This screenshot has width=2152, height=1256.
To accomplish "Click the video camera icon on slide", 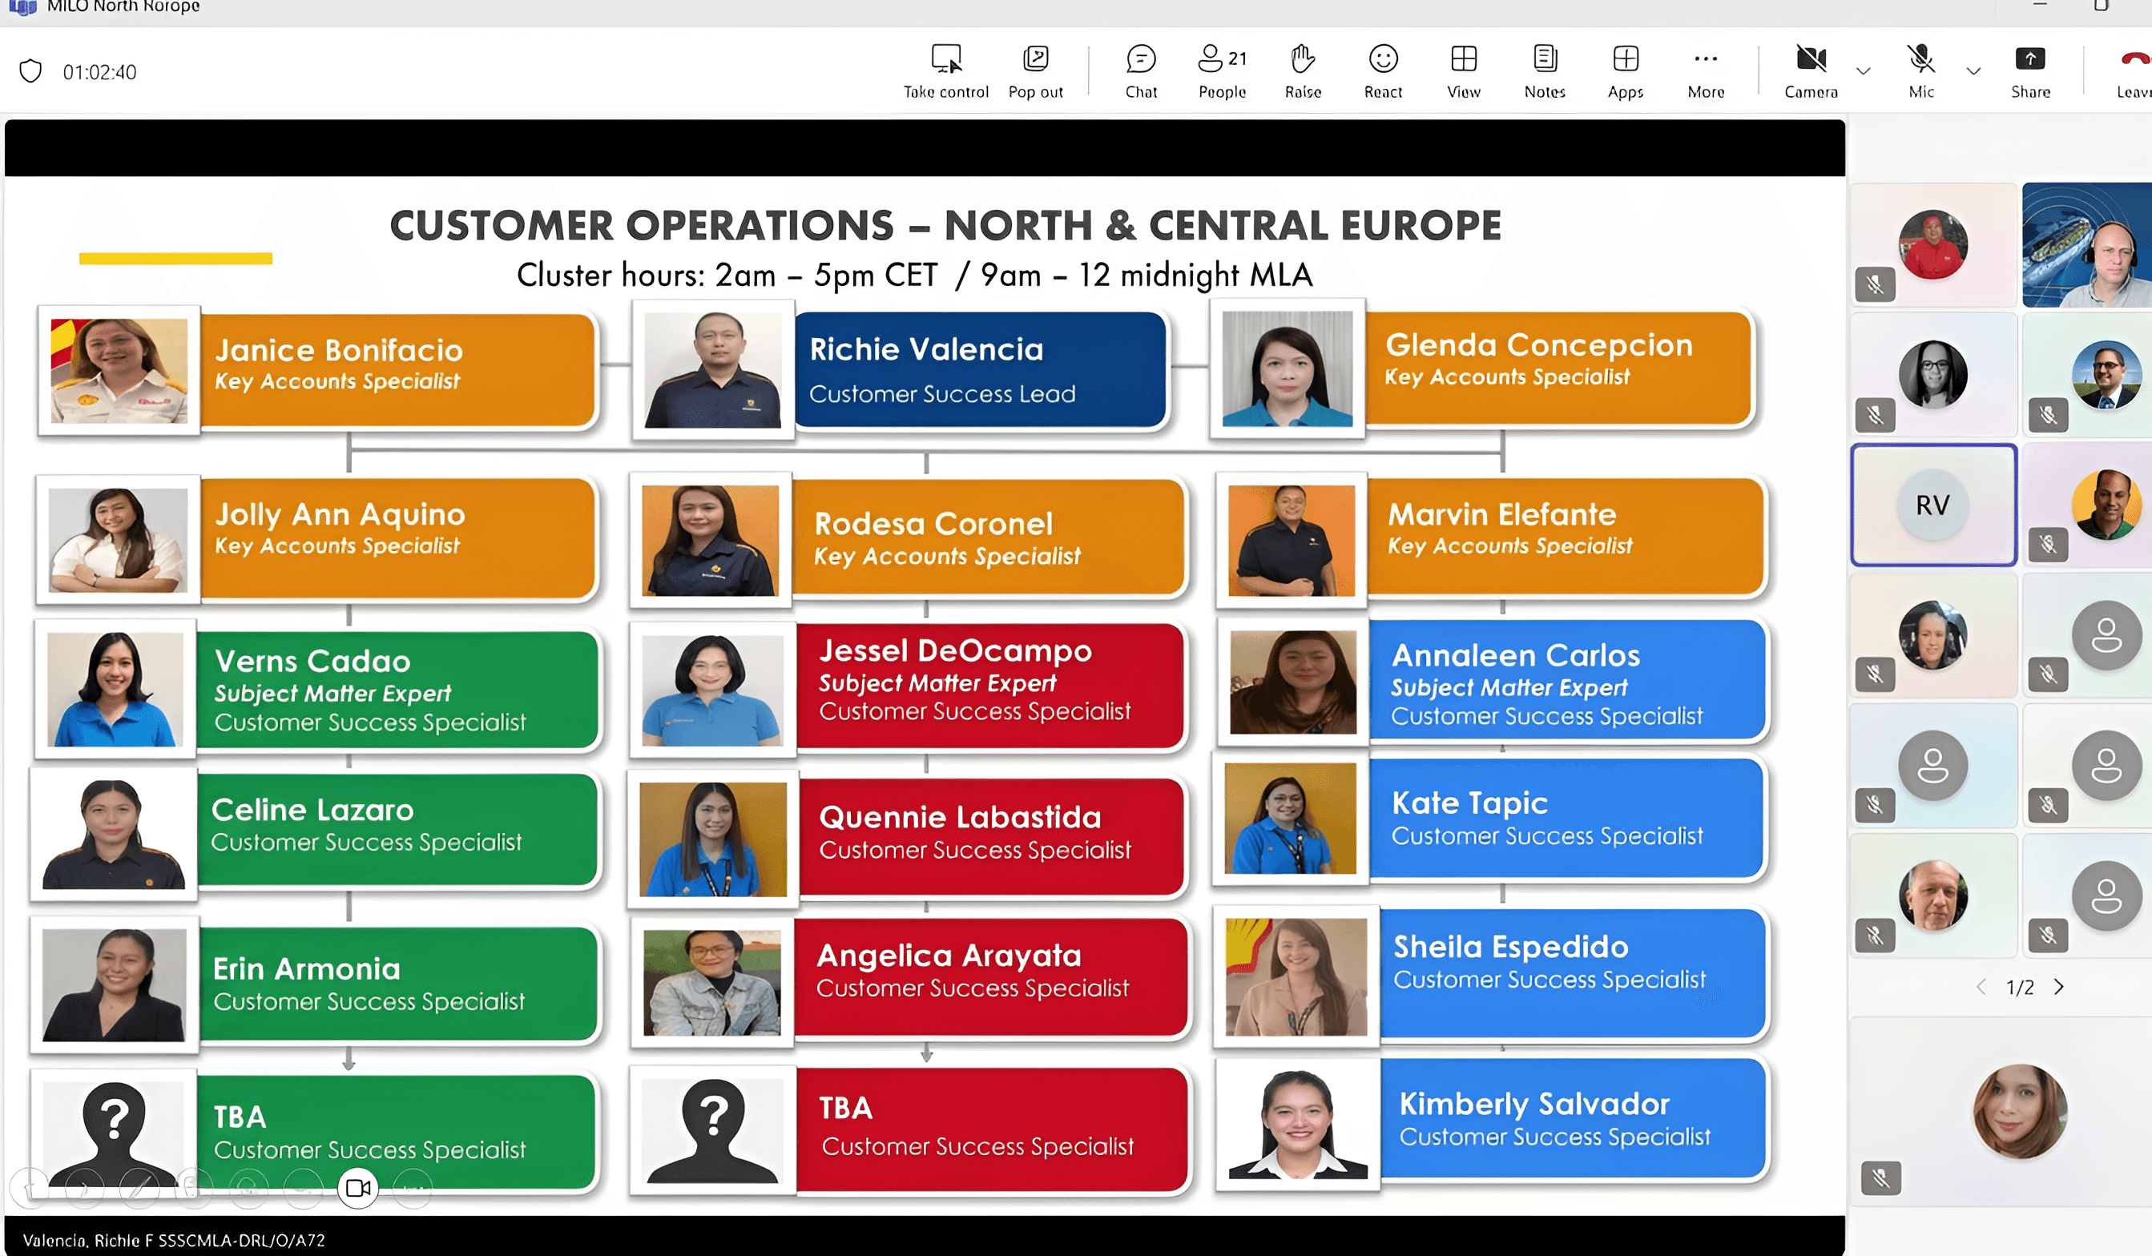I will pyautogui.click(x=358, y=1188).
